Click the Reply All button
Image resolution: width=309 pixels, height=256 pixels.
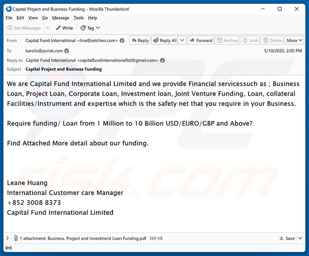tap(165, 40)
